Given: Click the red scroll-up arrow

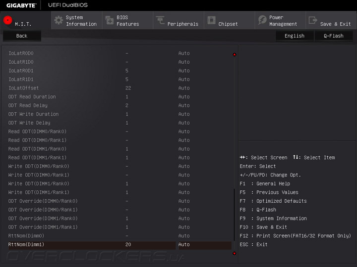Looking at the screenshot, I should pyautogui.click(x=234, y=54).
